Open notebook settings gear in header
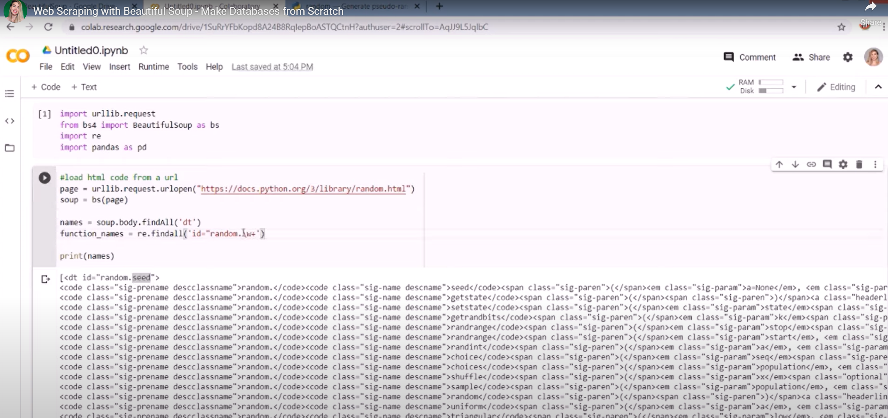 [x=848, y=57]
